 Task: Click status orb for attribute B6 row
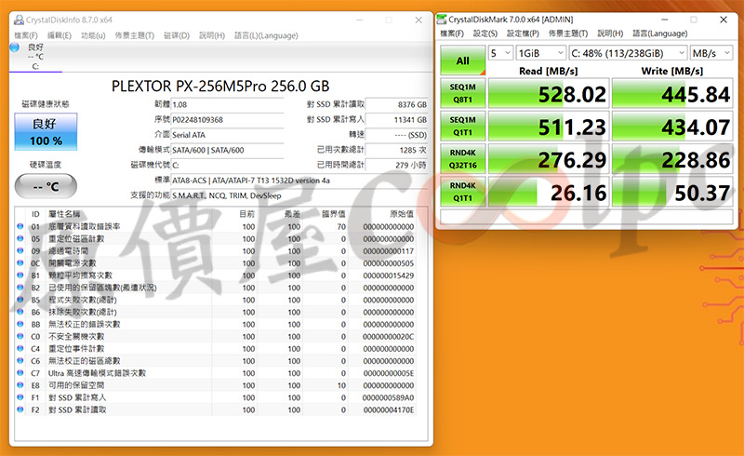point(20,312)
